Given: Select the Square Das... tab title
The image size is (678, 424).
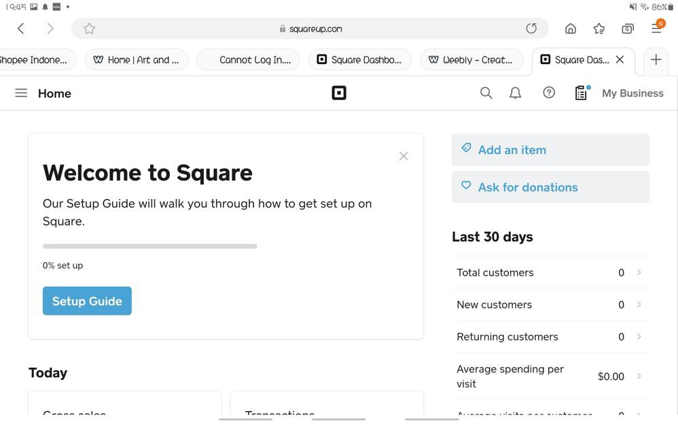Looking at the screenshot, I should 582,60.
